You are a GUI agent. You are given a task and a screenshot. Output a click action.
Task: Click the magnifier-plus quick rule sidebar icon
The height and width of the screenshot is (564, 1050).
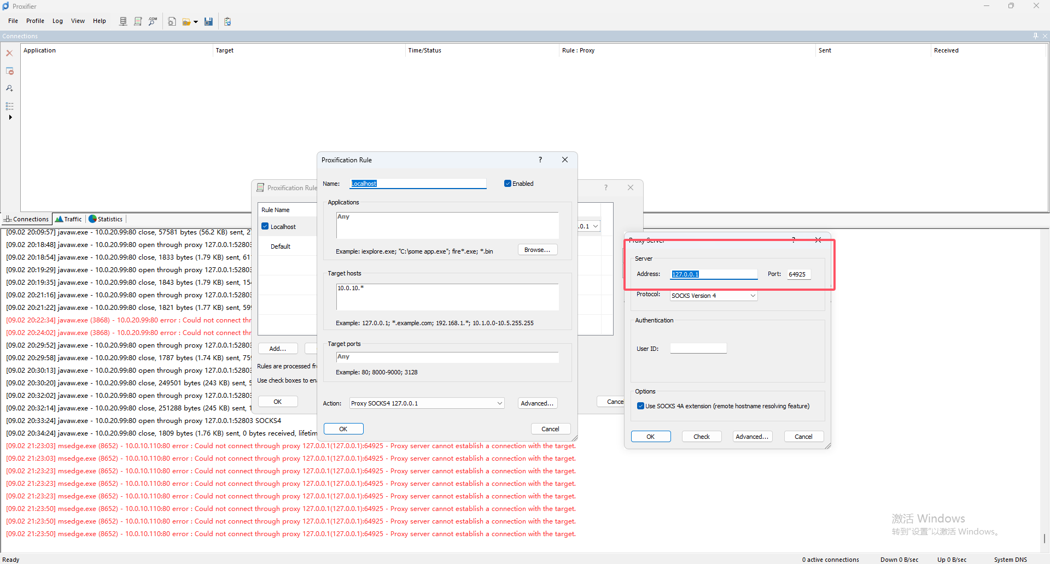9,88
